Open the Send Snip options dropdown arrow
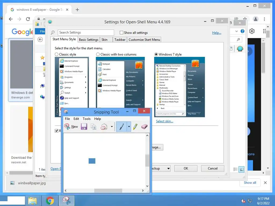 click(112, 127)
